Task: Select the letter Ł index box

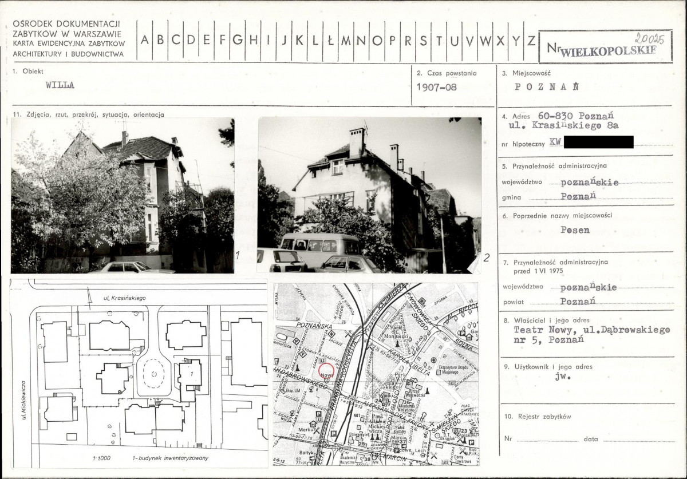Action: 330,40
